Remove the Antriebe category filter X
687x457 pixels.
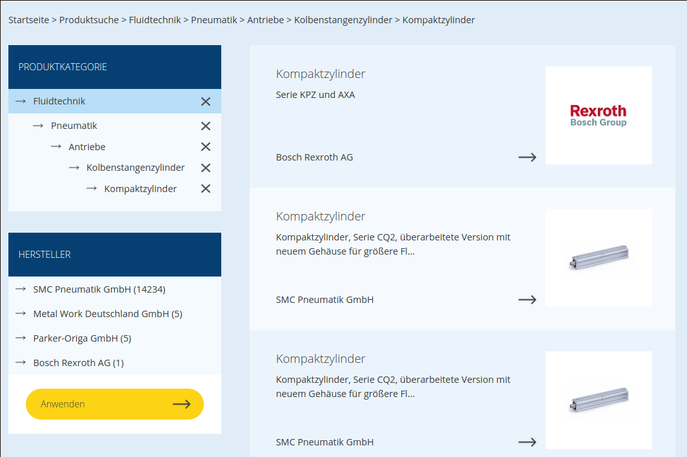pyautogui.click(x=206, y=147)
